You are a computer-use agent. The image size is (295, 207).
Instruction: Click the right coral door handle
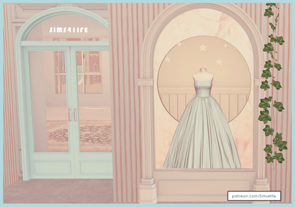75,115
